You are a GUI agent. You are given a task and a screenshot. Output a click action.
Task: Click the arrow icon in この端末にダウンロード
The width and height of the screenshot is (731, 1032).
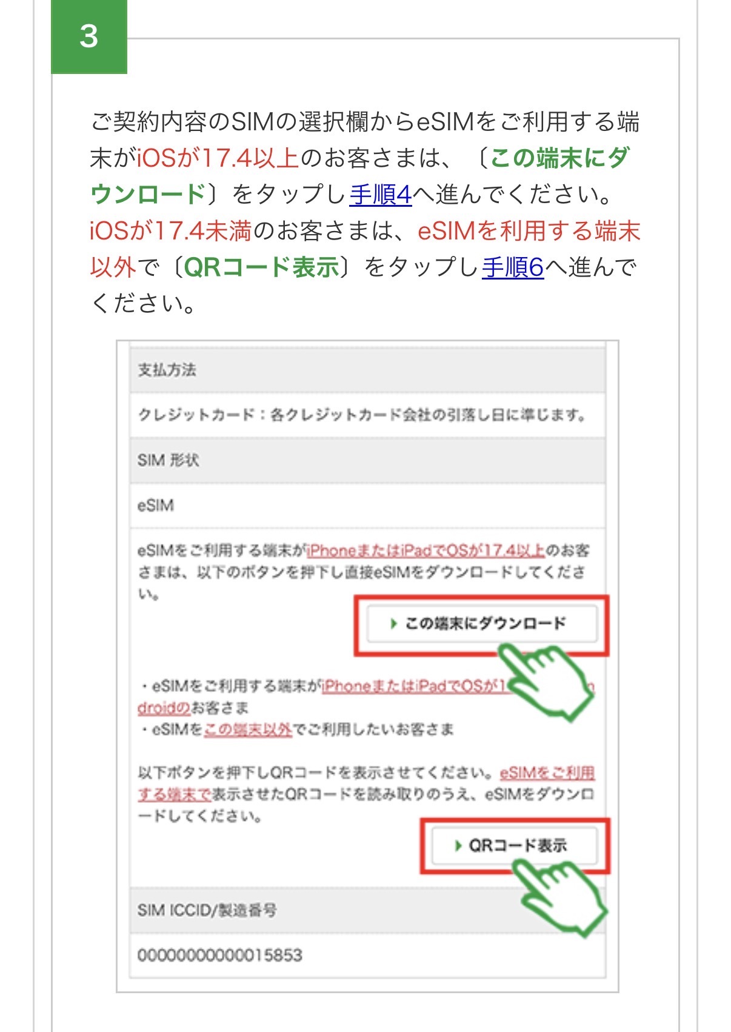(394, 624)
